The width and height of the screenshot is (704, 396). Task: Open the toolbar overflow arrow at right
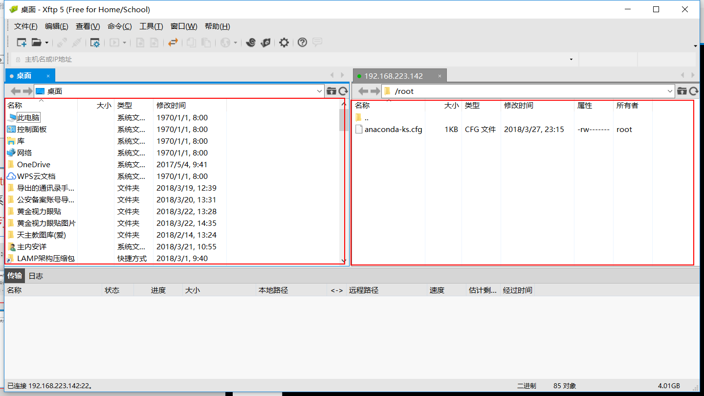(x=695, y=46)
